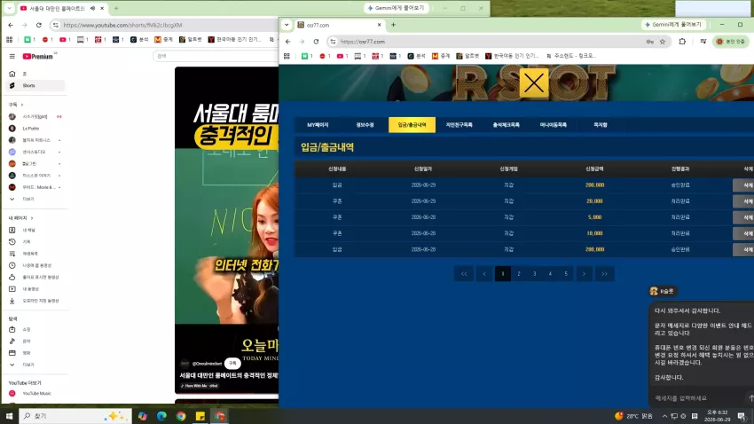Click the Windows taskbar search box
The height and width of the screenshot is (424, 754).
tap(75, 416)
